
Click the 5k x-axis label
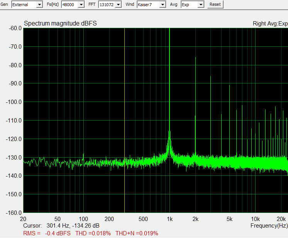229,219
